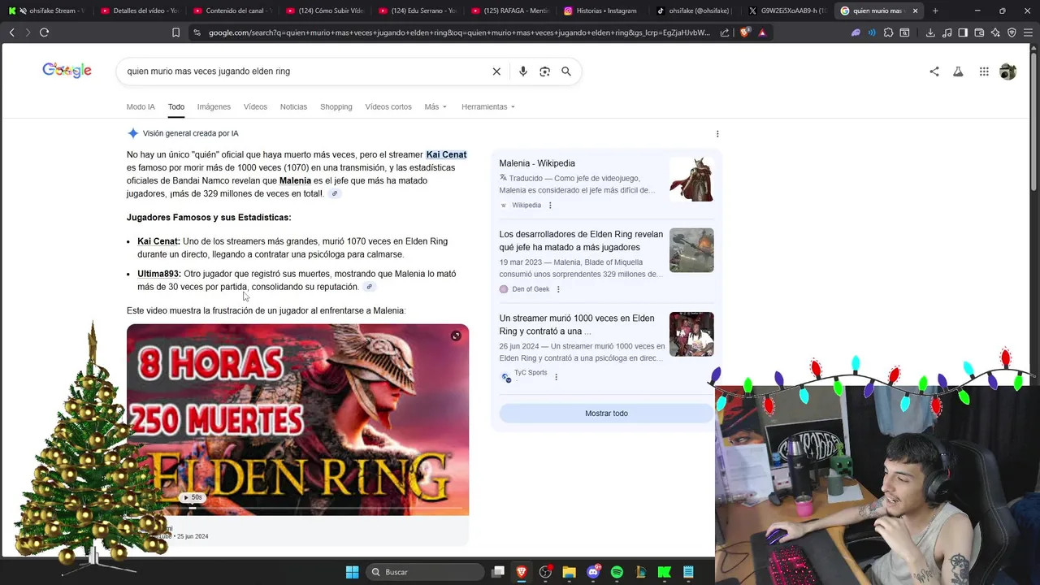Switch to Vídeos cortos tab
Screen dimensions: 1040x585
tap(388, 106)
